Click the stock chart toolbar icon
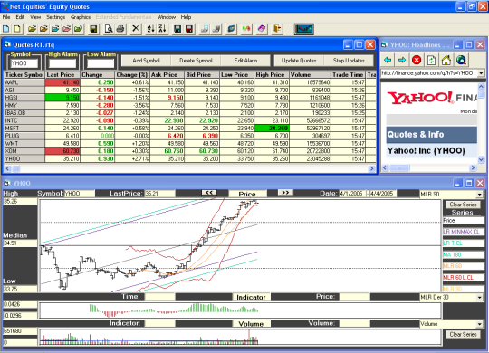This screenshot has height=353, width=489. tap(303, 29)
